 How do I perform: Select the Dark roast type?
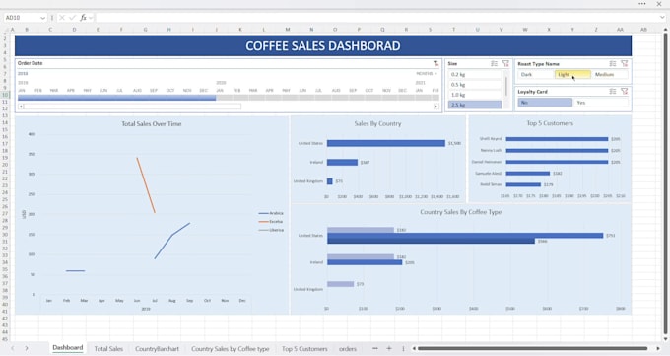[x=535, y=74]
